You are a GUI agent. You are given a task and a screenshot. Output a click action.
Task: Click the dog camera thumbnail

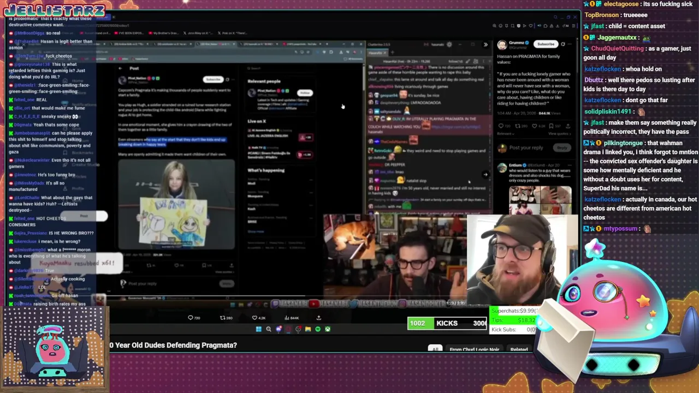pos(349,236)
